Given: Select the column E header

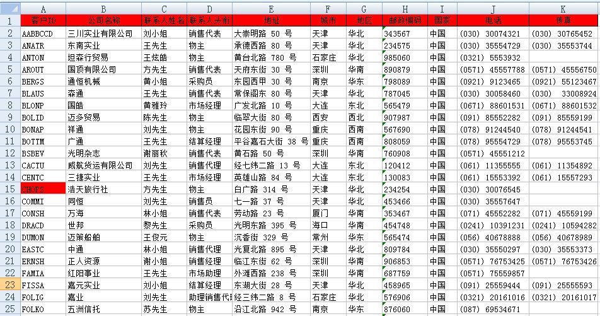Looking at the screenshot, I should (x=271, y=8).
